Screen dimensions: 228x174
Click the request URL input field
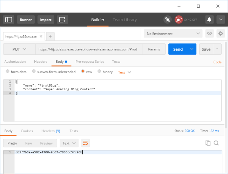point(89,49)
